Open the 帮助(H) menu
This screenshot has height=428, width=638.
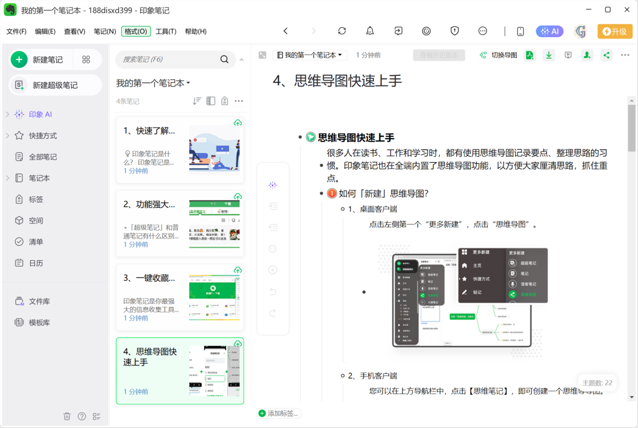196,31
